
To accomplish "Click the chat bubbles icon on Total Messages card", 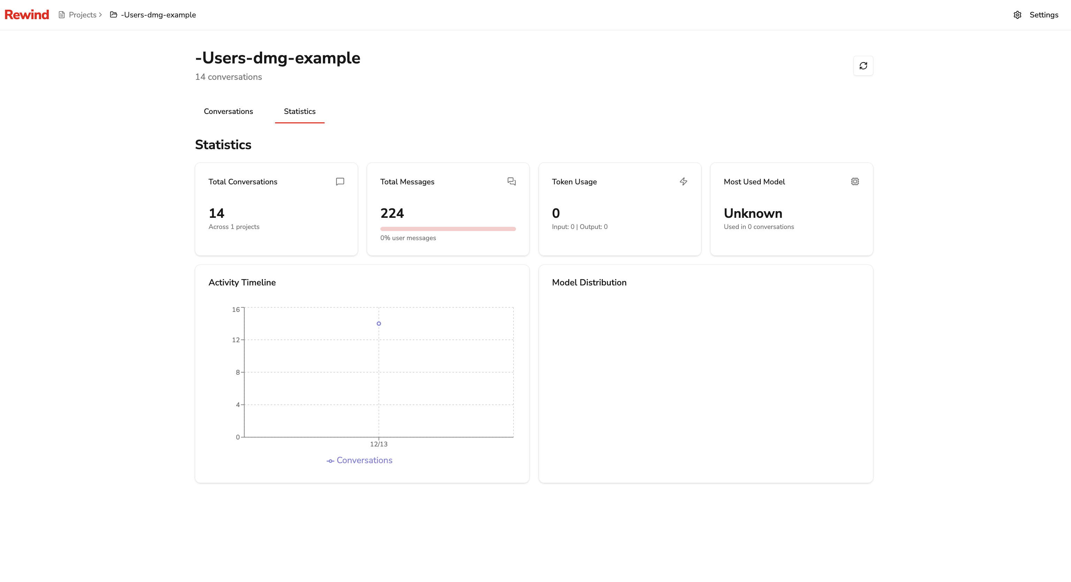I will 511,181.
